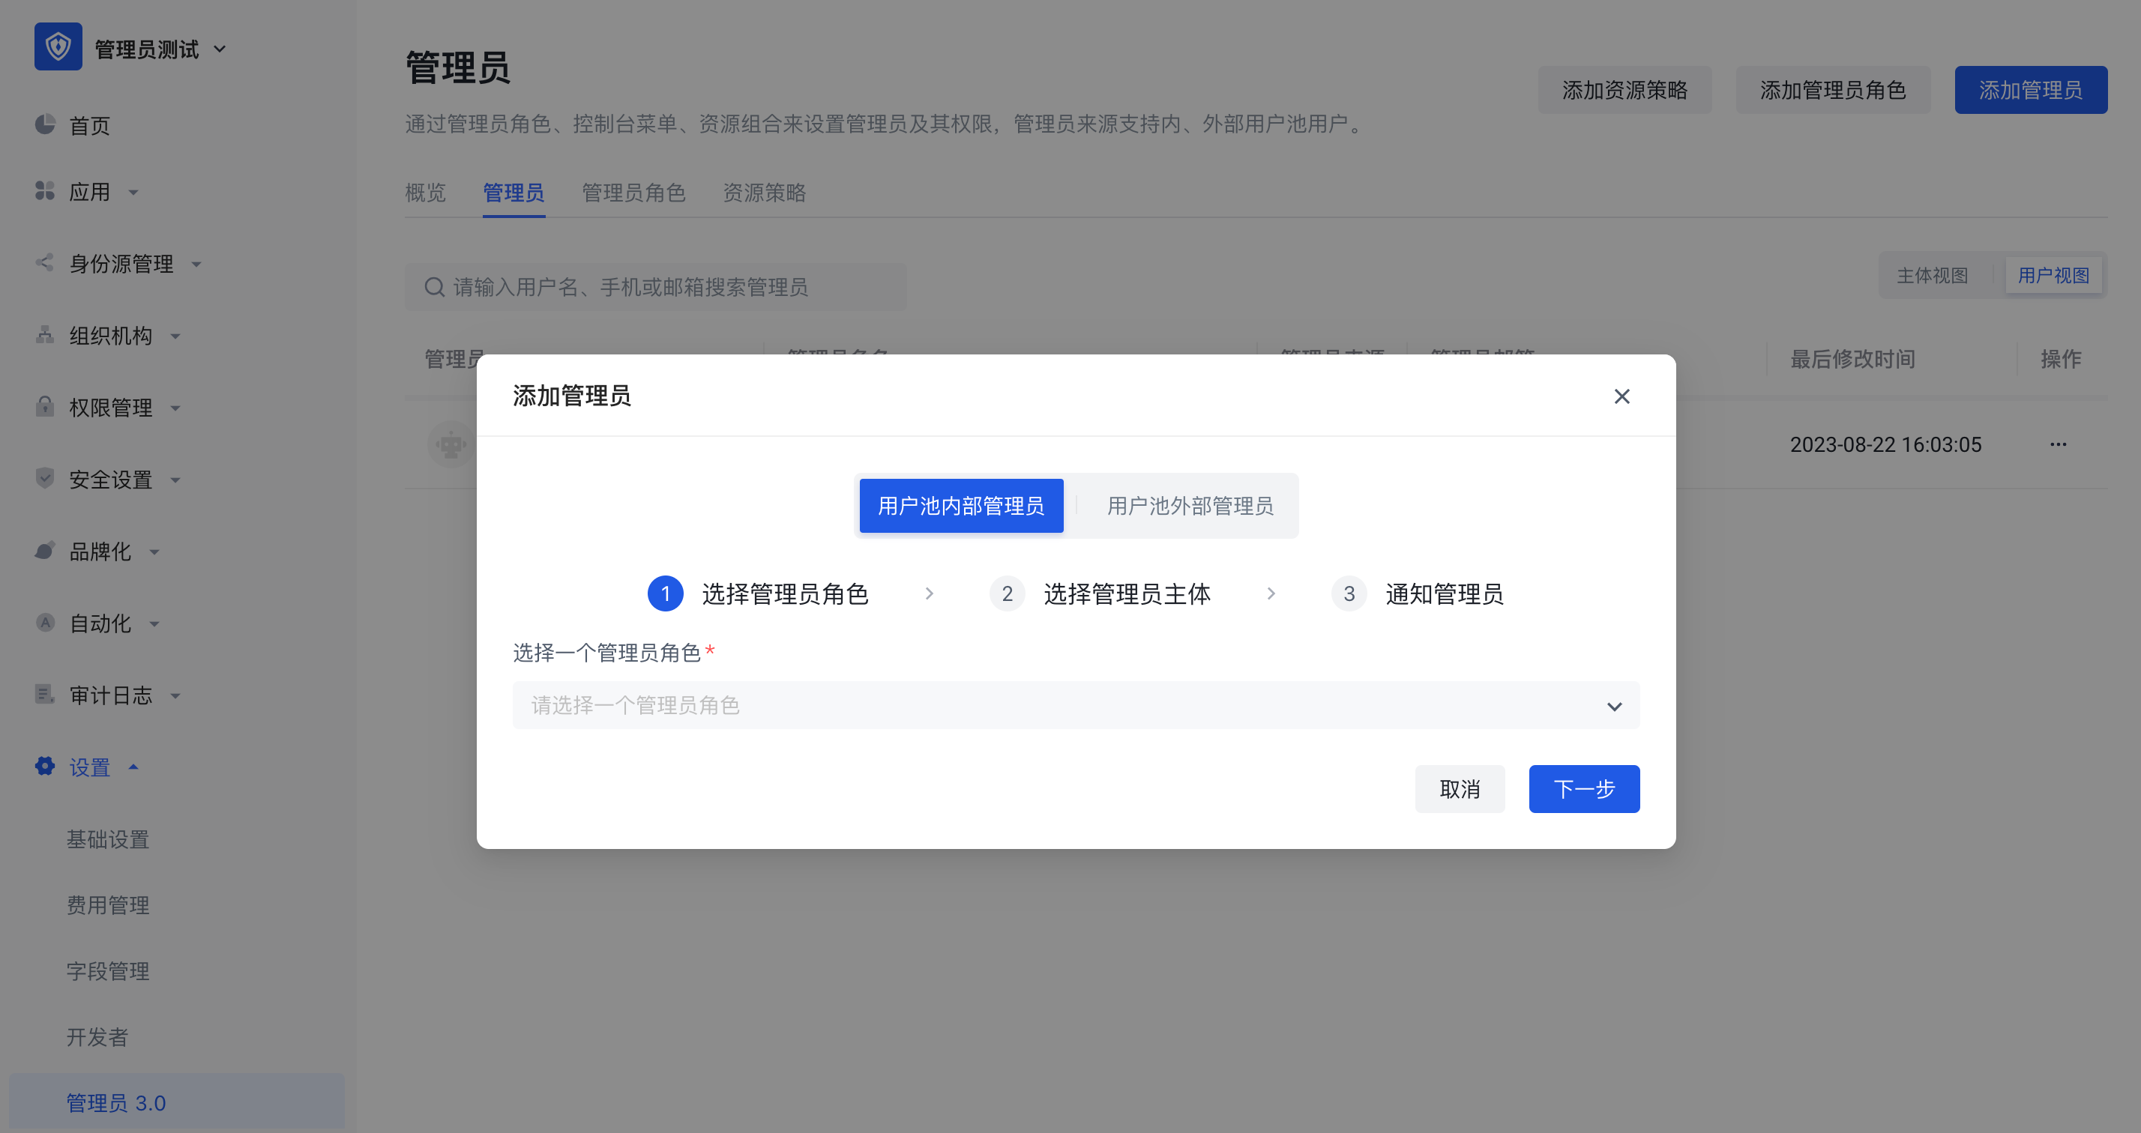Image resolution: width=2141 pixels, height=1133 pixels.
Task: Switch to the administrator roles tab
Action: pyautogui.click(x=633, y=193)
